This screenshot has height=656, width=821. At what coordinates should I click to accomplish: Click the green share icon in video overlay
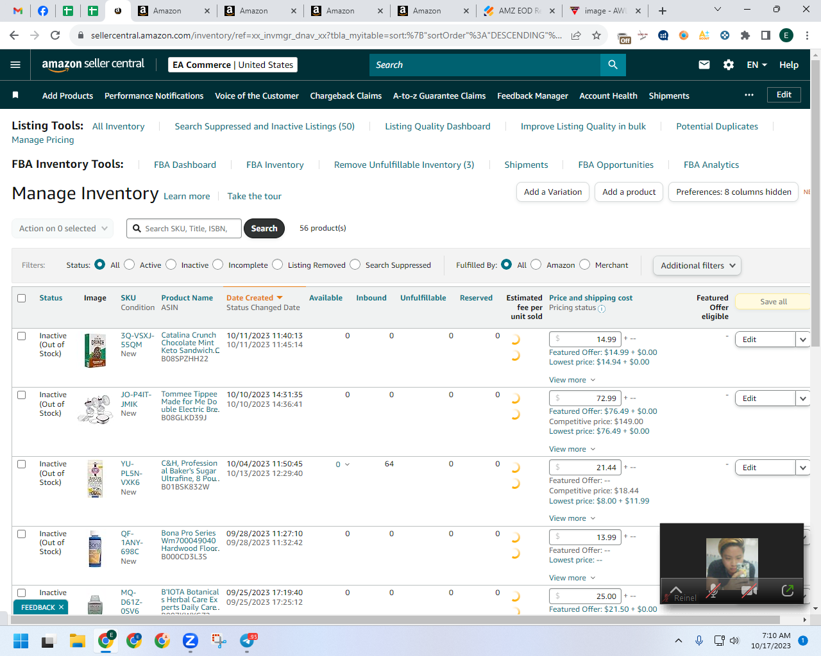pyautogui.click(x=788, y=591)
